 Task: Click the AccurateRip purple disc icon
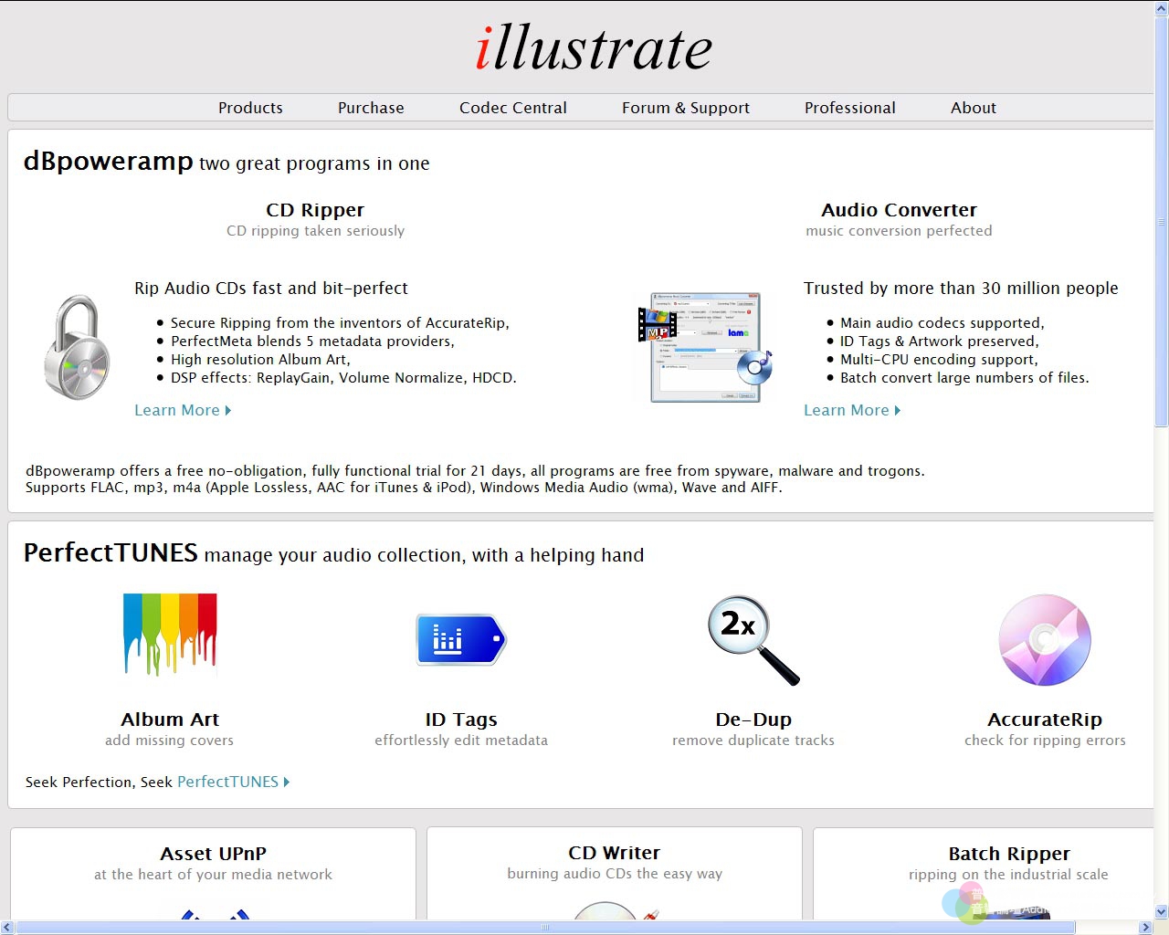pyautogui.click(x=1045, y=640)
